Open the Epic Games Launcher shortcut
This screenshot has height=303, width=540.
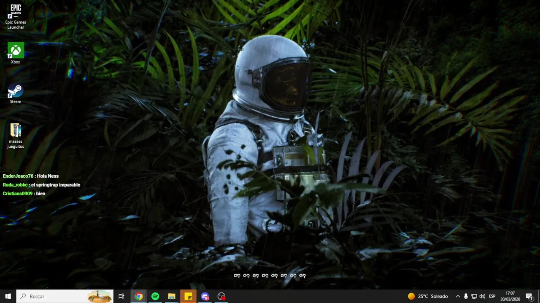point(16,16)
